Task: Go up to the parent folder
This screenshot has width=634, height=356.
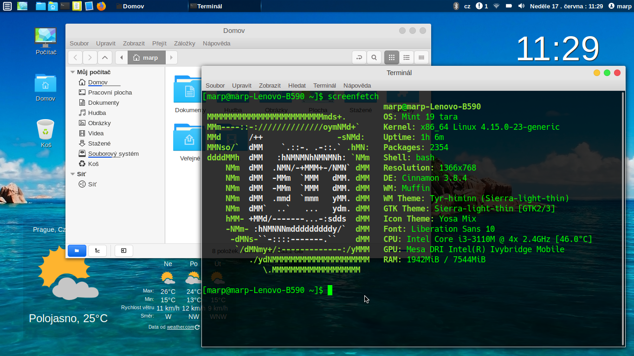Action: pyautogui.click(x=105, y=57)
